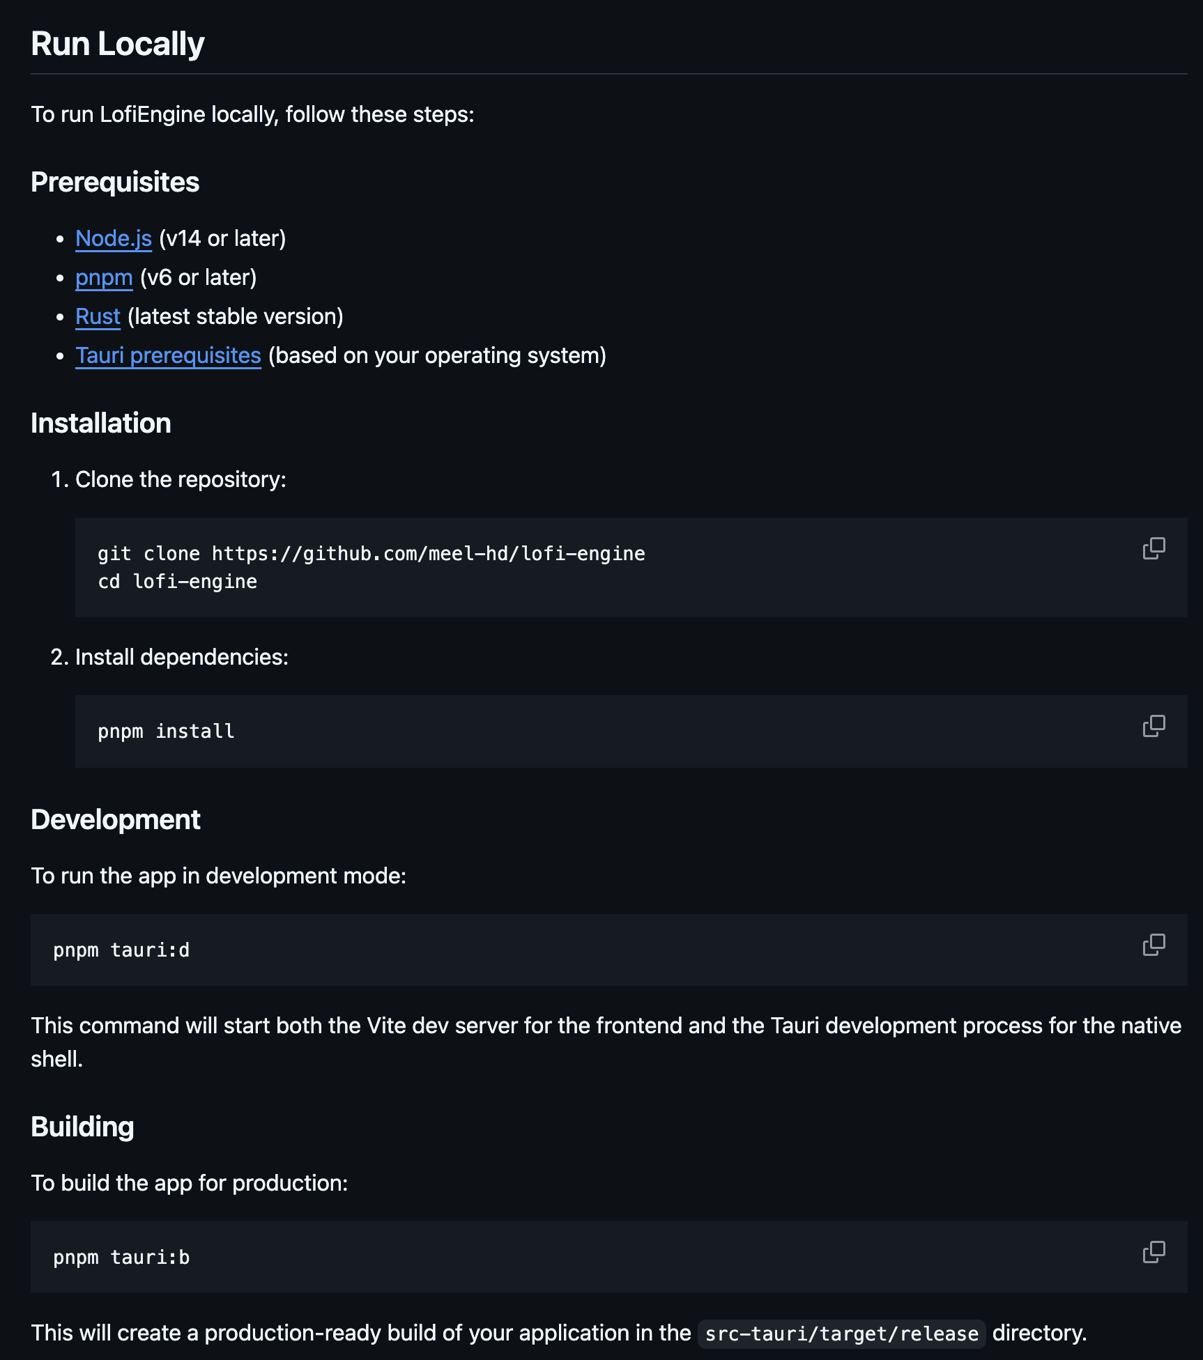Viewport: 1203px width, 1360px height.
Task: Copy the pnpm install command
Action: coord(1154,726)
